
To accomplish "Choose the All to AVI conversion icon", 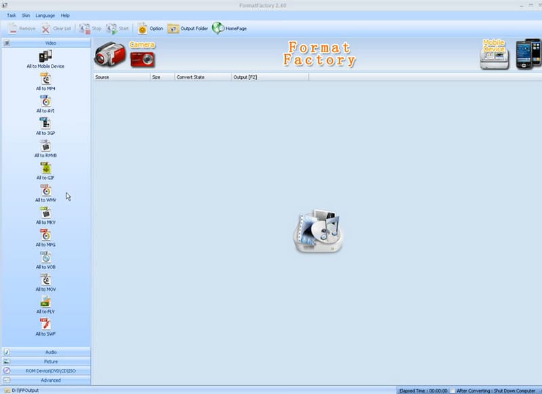I will [45, 102].
